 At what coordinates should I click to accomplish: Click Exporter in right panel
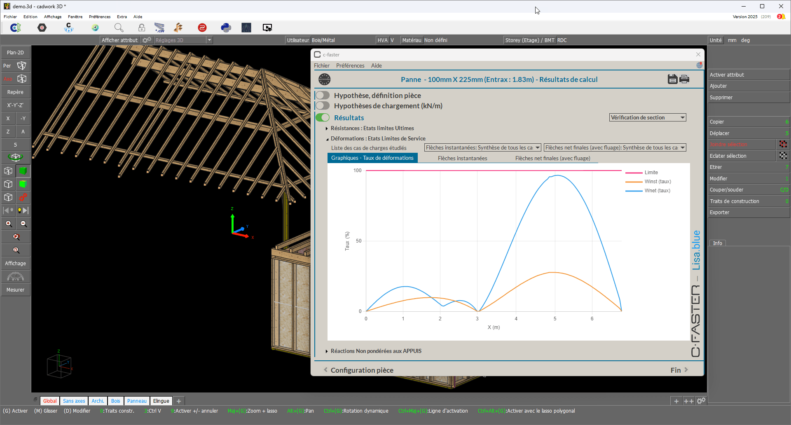[x=749, y=212]
